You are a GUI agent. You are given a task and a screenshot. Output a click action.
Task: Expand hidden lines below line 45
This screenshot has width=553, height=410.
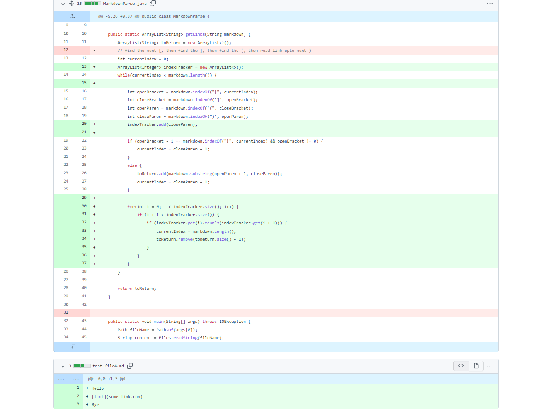point(72,347)
